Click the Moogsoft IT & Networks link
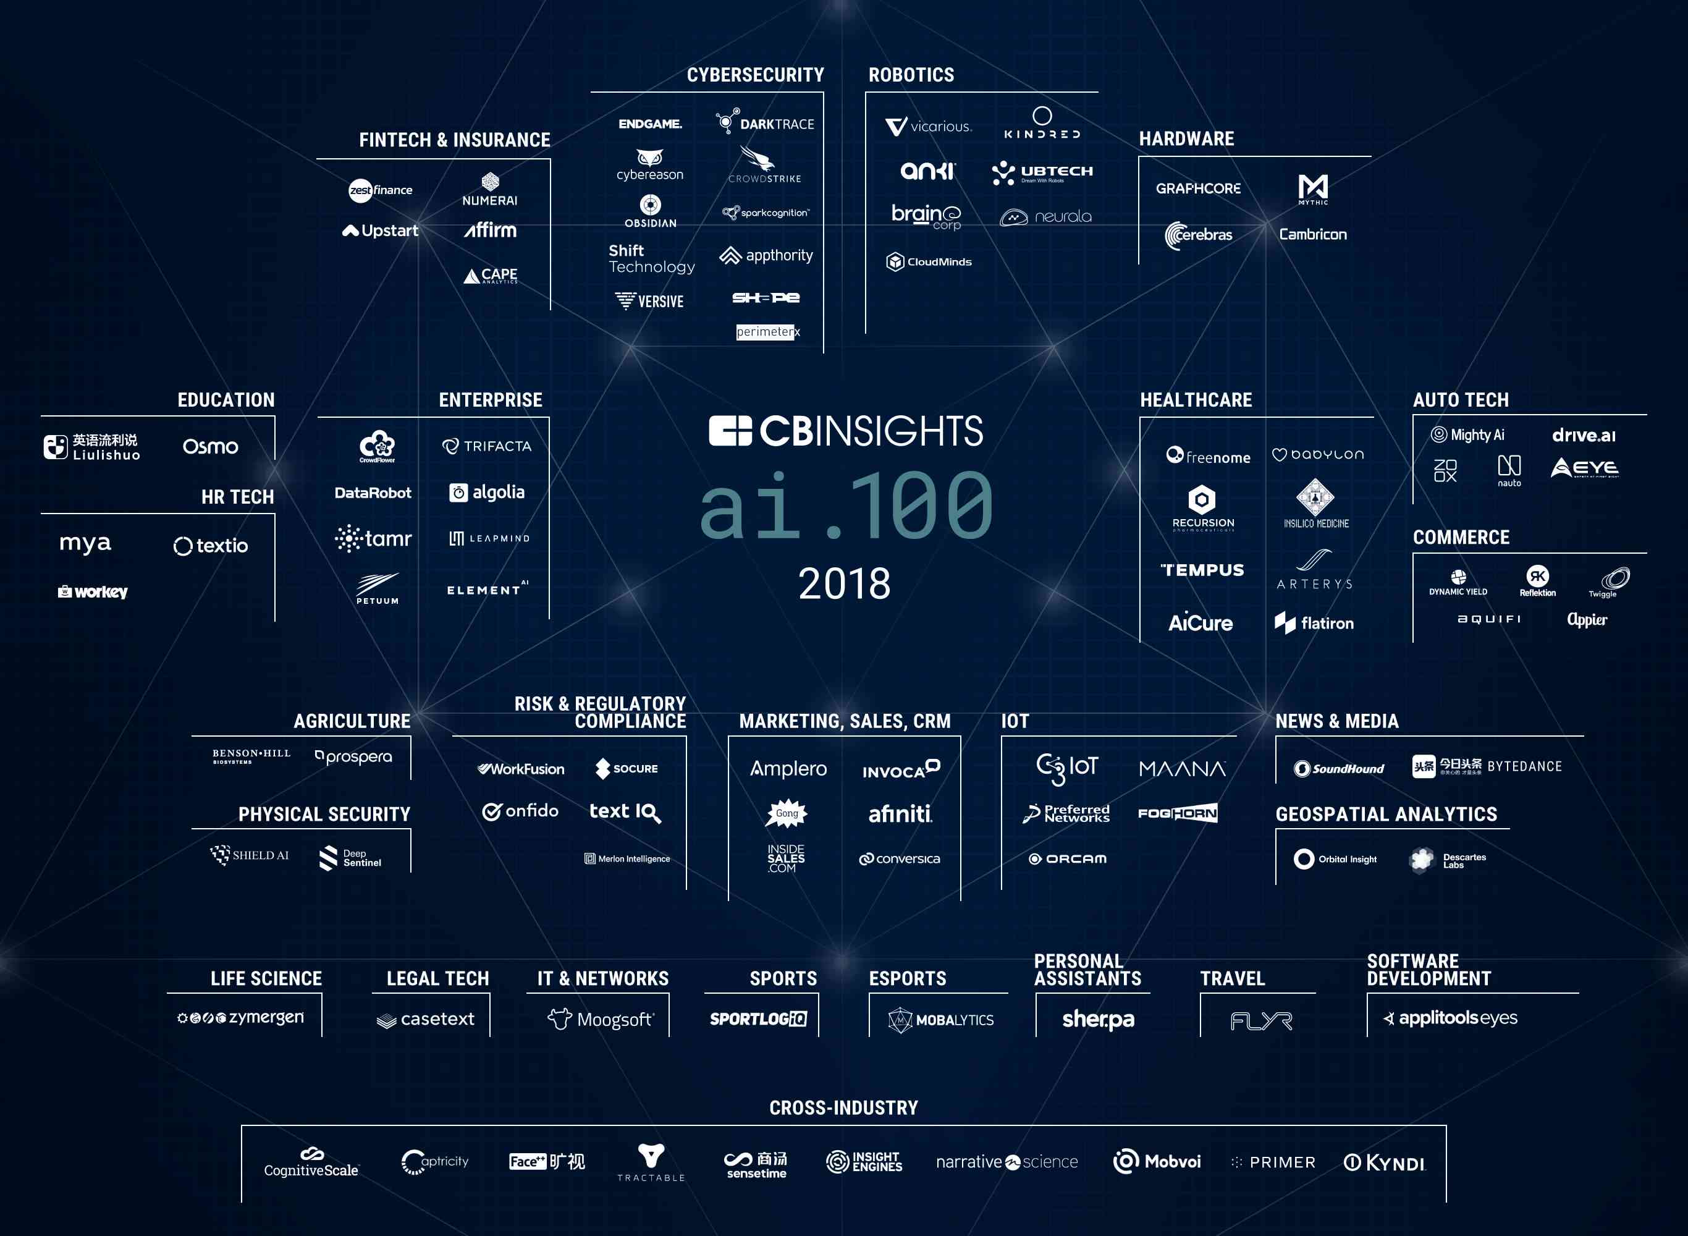 tap(603, 1022)
